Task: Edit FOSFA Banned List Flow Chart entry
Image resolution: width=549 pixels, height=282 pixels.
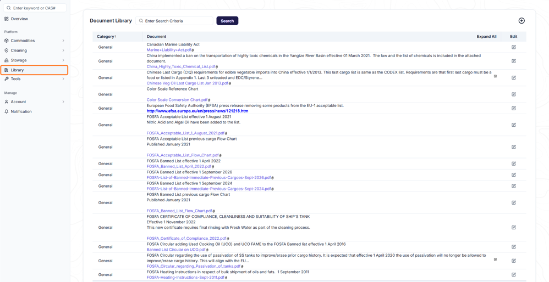Action: (514, 203)
